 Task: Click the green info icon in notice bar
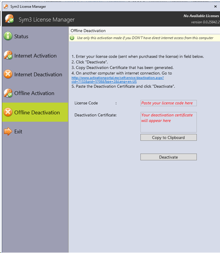(x=72, y=38)
